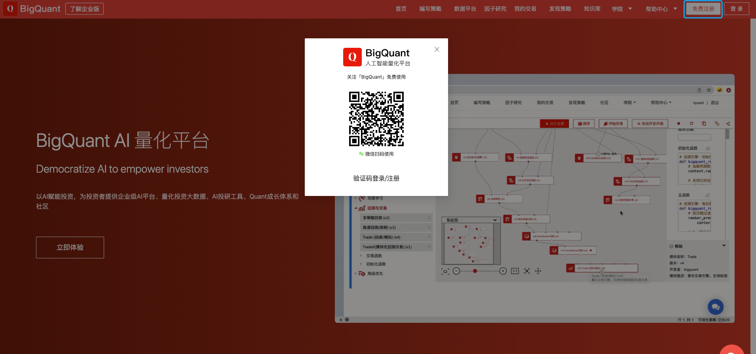Click the zoom-out minus icon in preview
The height and width of the screenshot is (354, 756).
[x=456, y=271]
